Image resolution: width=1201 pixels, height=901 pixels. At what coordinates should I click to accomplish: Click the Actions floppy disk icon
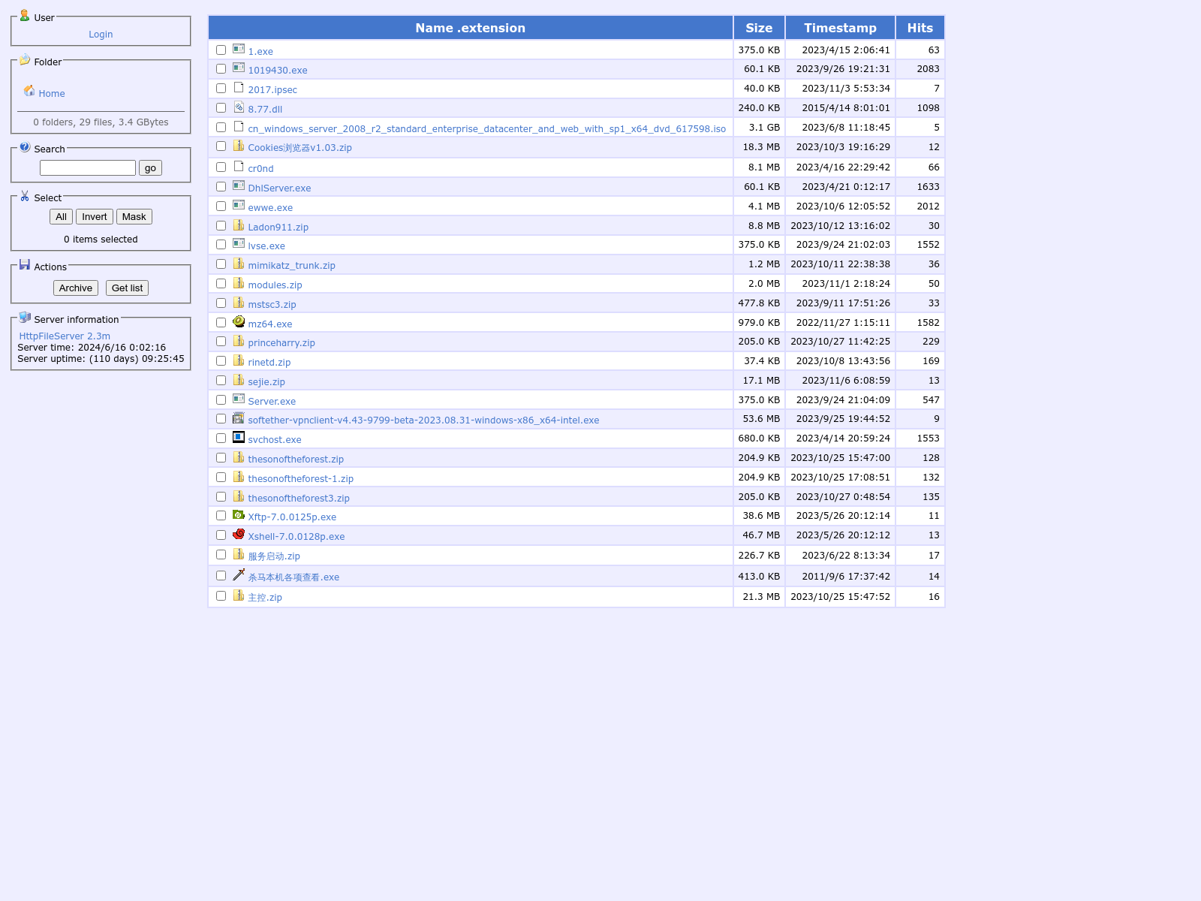25,264
